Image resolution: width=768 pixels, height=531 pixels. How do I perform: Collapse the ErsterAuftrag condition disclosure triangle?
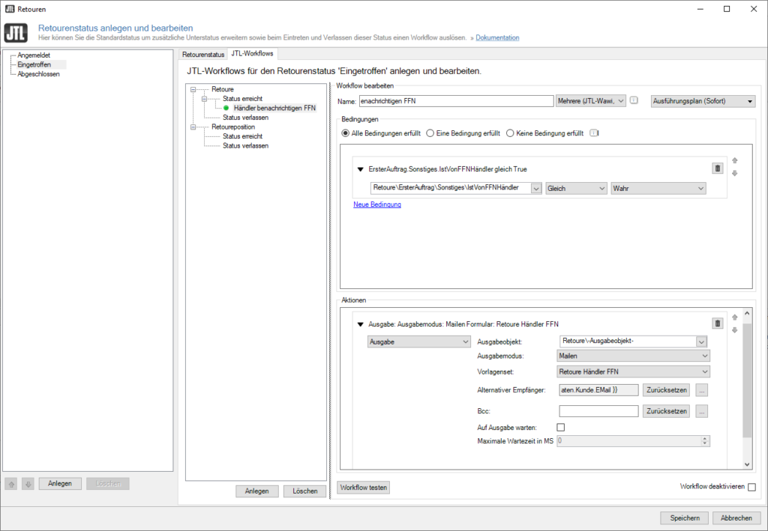click(361, 169)
